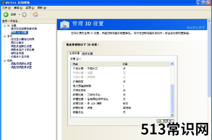The image size is (212, 140).
Task: Click the green Back arrow icon
Action: click(x=6, y=15)
